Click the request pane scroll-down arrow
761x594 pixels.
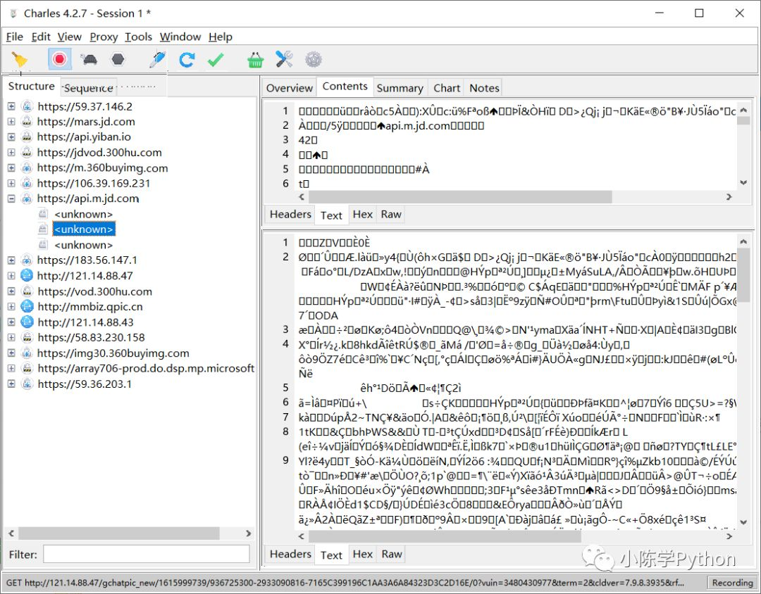743,183
